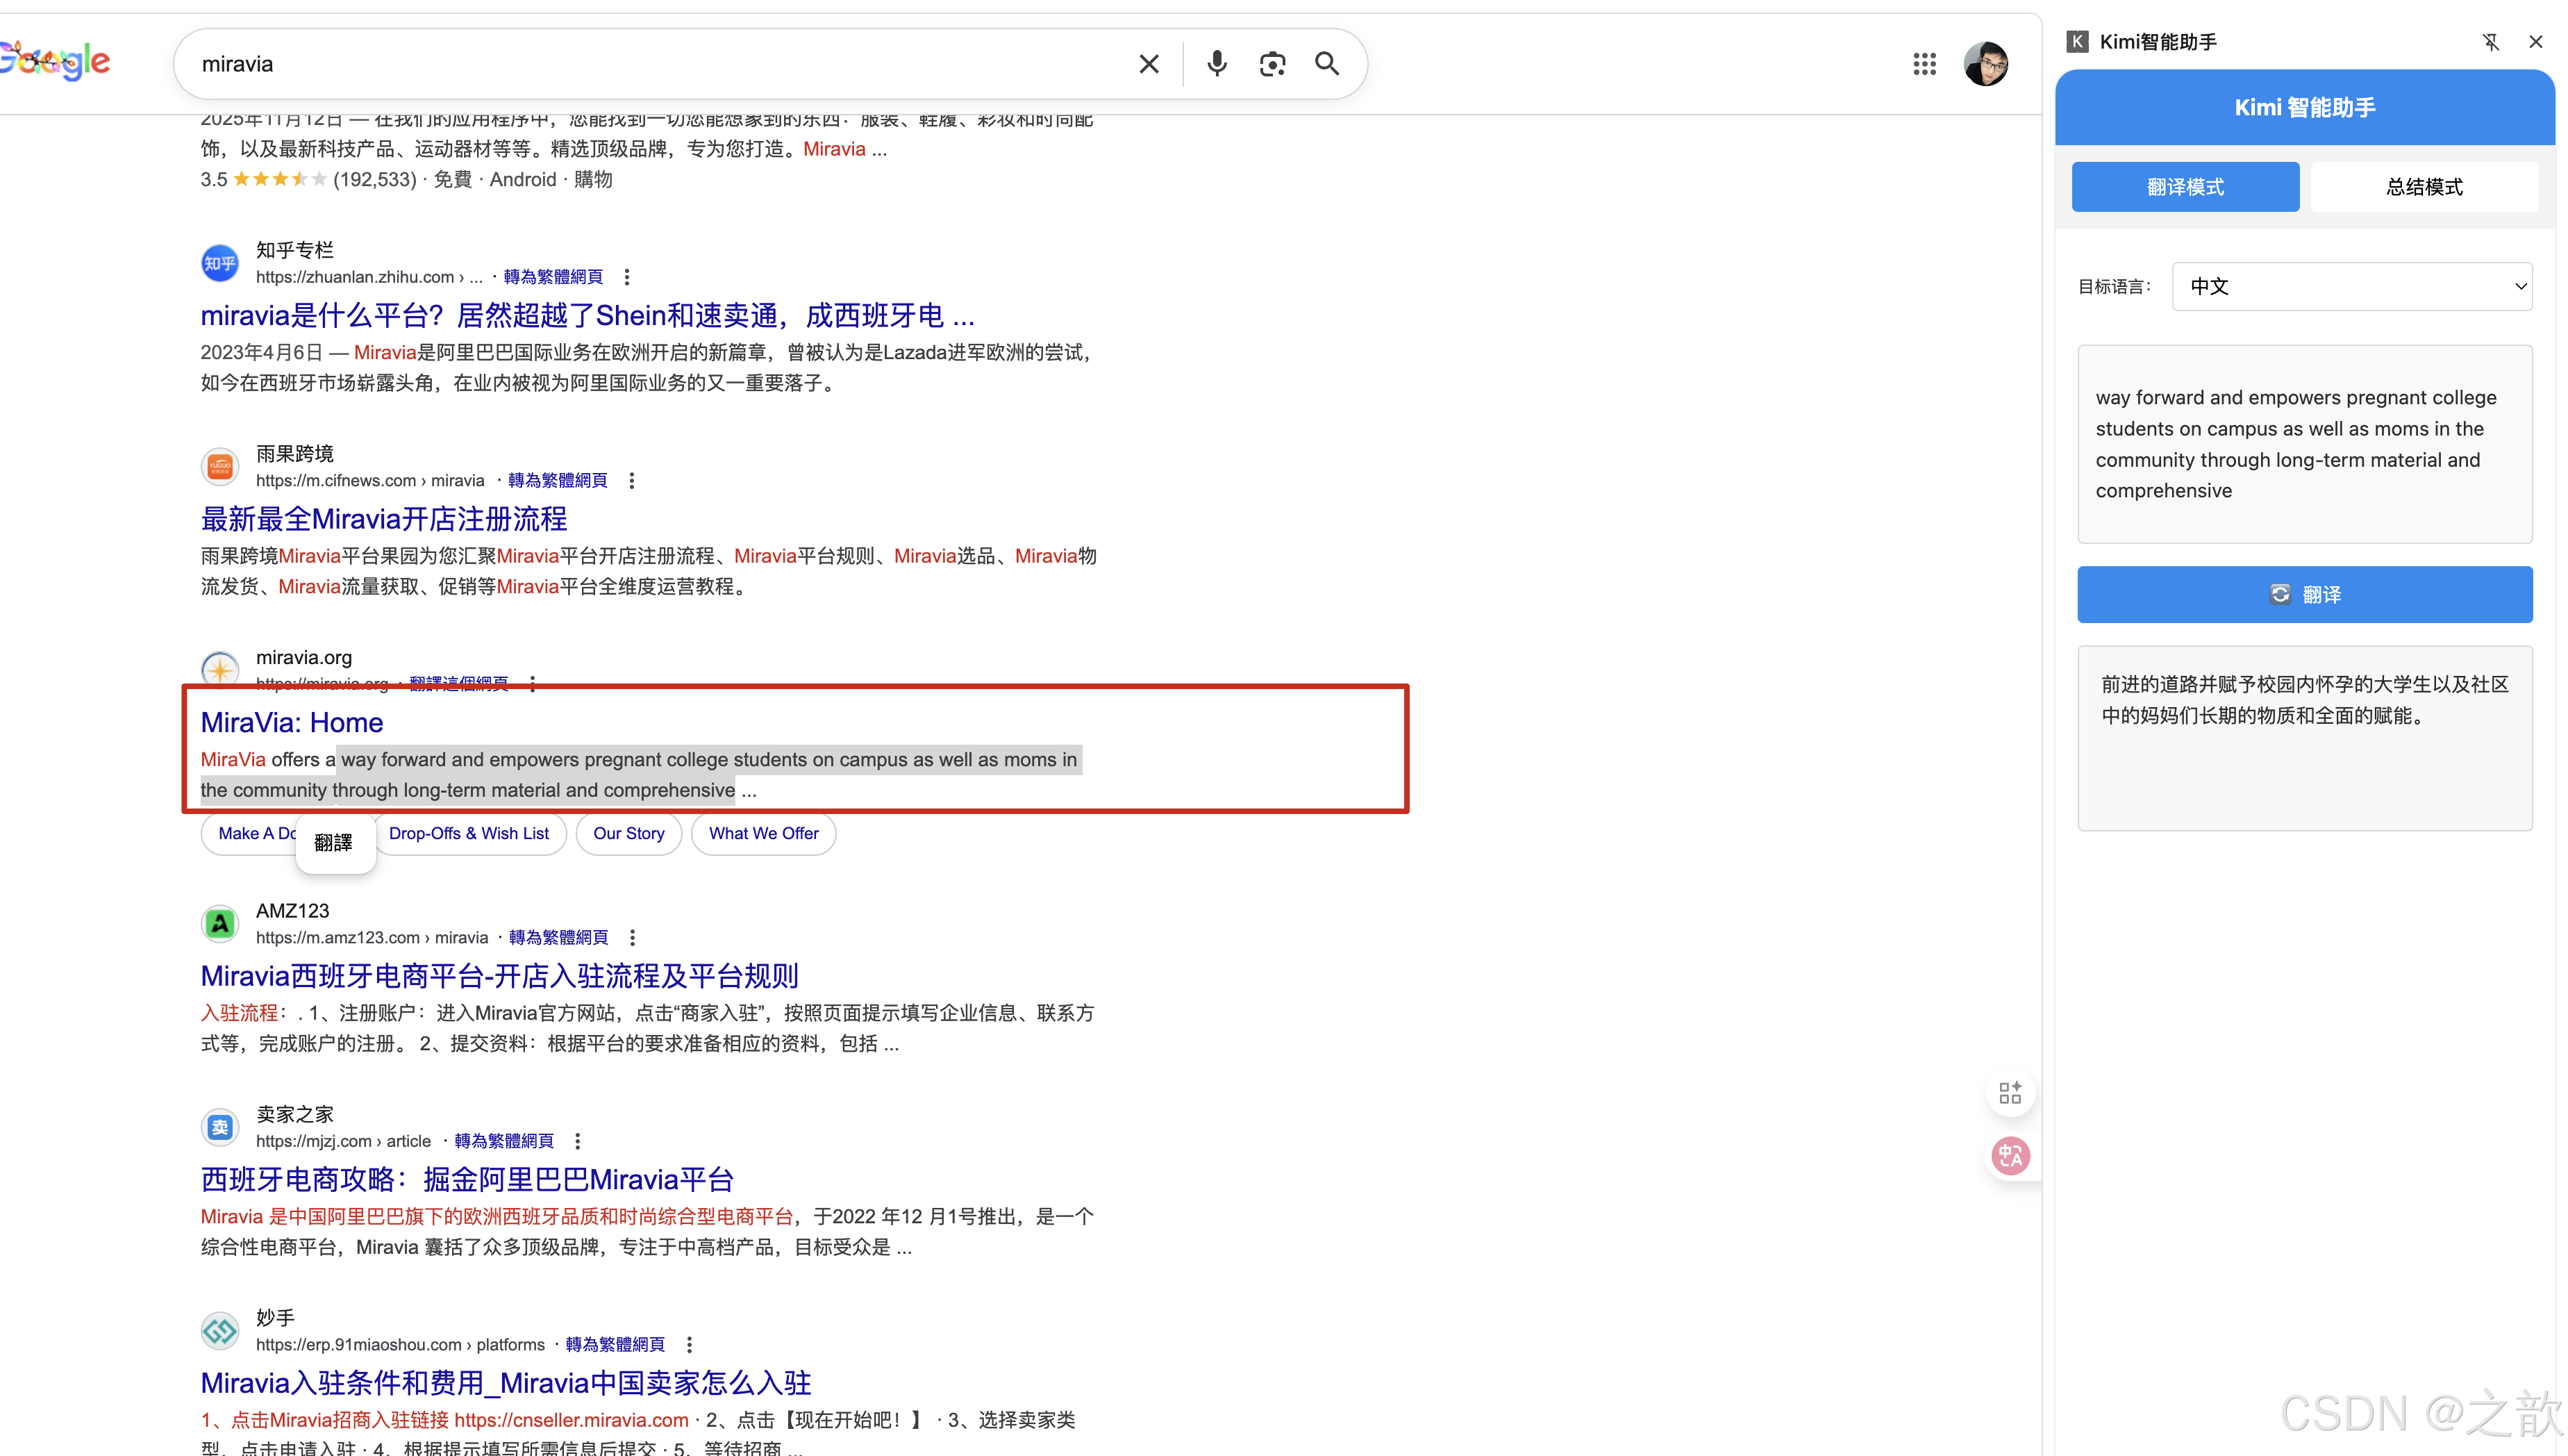Screen dimensions: 2568x1456
Task: Click the pink floating translate icon
Action: point(2010,1156)
